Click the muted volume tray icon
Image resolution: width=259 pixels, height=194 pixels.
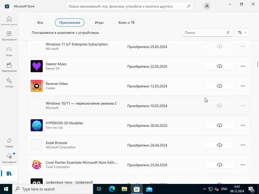(x=217, y=189)
